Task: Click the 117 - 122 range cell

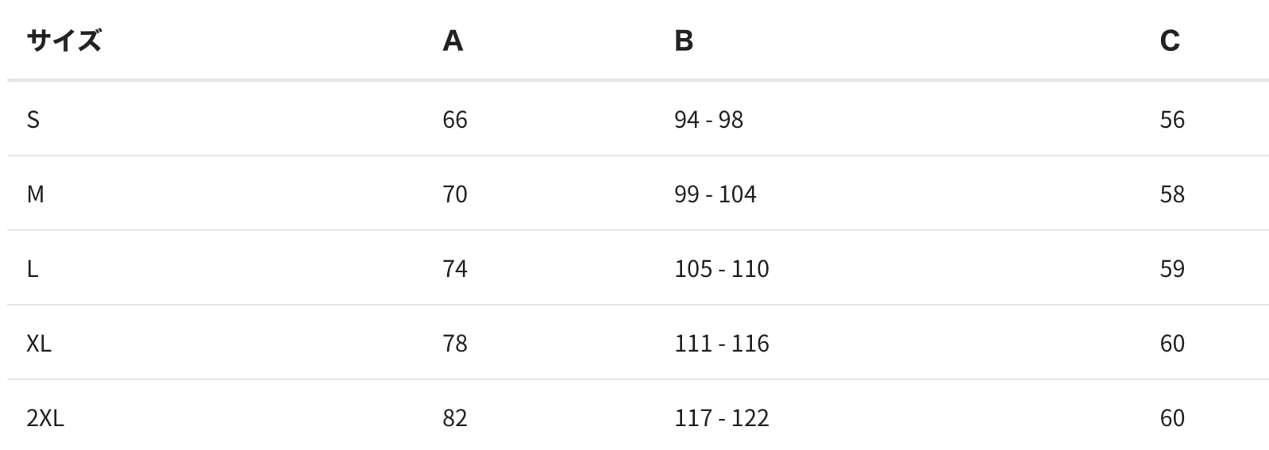Action: click(x=721, y=417)
